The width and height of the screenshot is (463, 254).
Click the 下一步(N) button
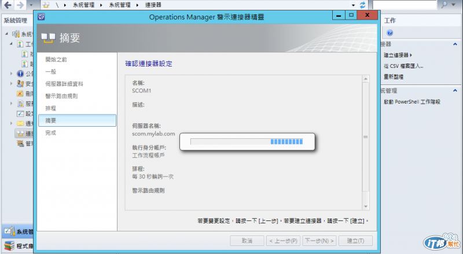[x=319, y=241]
